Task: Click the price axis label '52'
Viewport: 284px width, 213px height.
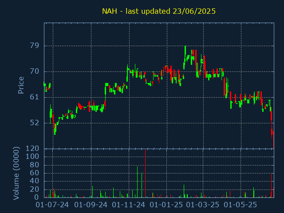Action: pyautogui.click(x=35, y=123)
